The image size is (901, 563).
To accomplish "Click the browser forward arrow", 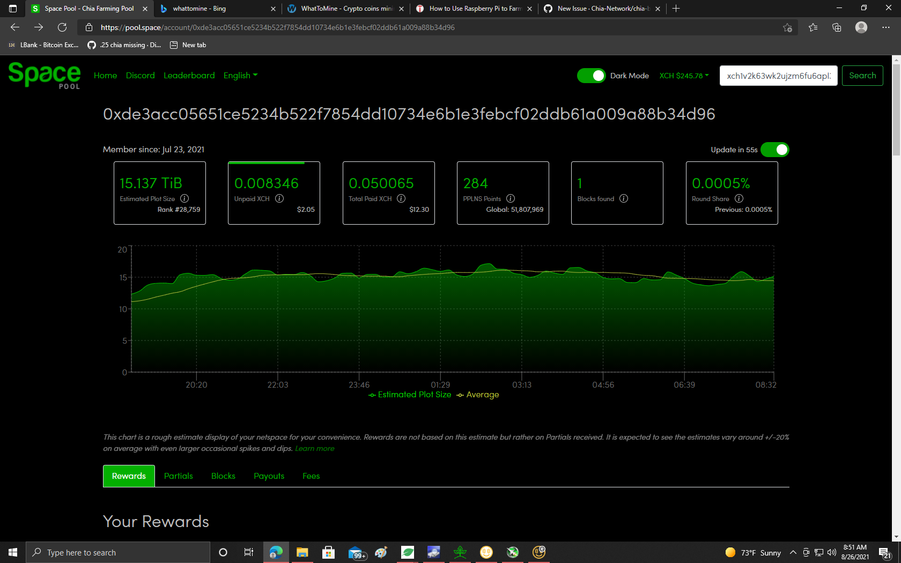I will [39, 27].
